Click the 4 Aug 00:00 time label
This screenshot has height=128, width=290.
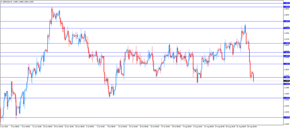point(187,127)
